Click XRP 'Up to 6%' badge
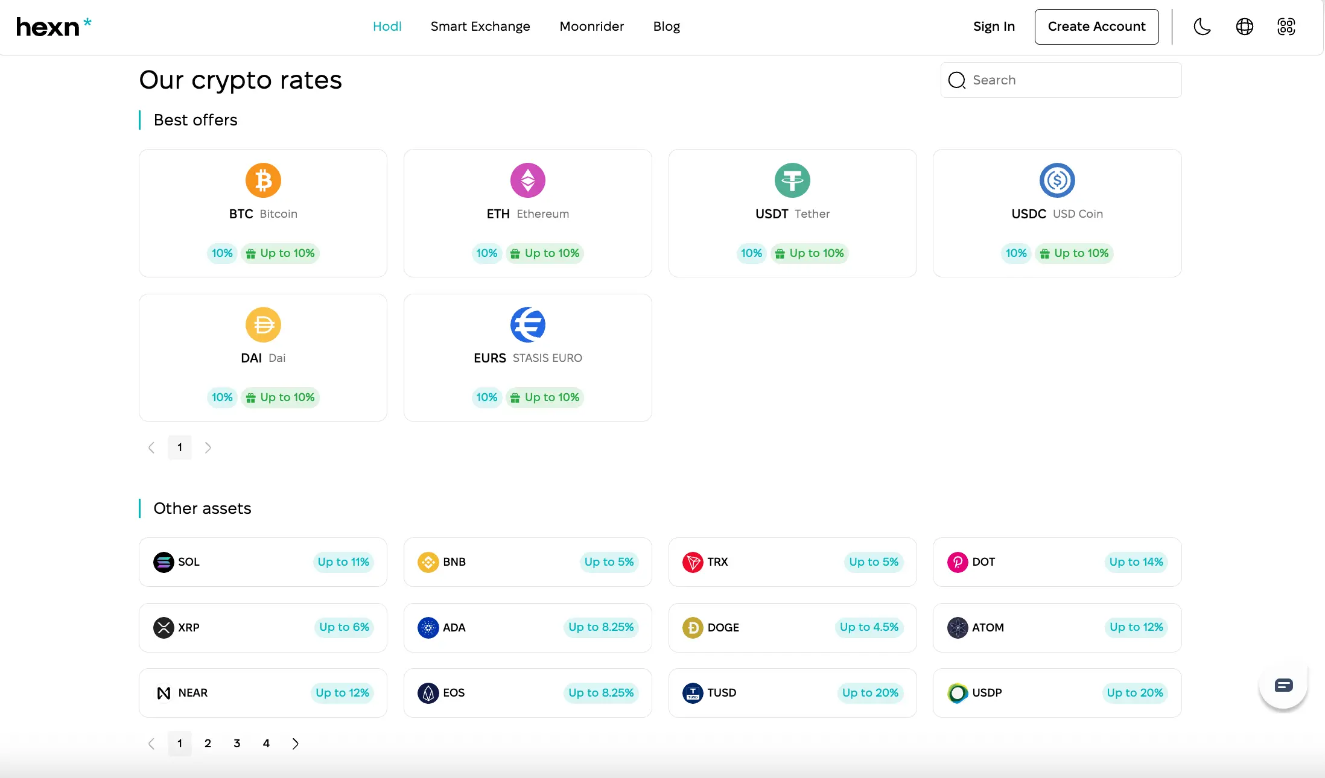 tap(344, 627)
